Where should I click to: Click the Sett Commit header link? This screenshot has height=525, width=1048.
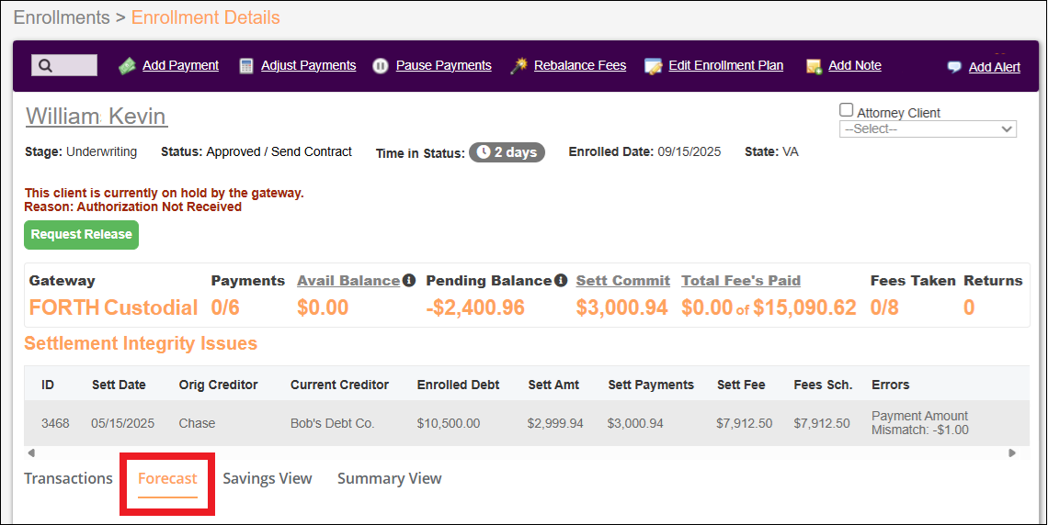(x=623, y=281)
